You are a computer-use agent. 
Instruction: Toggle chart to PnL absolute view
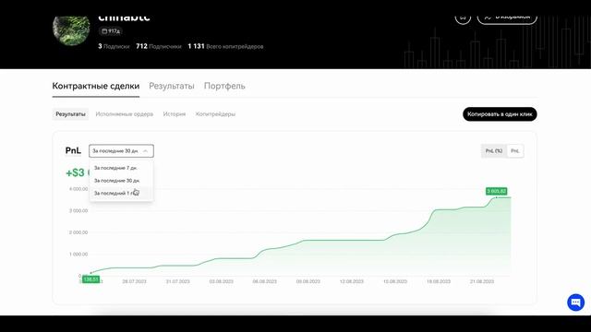[x=515, y=151]
